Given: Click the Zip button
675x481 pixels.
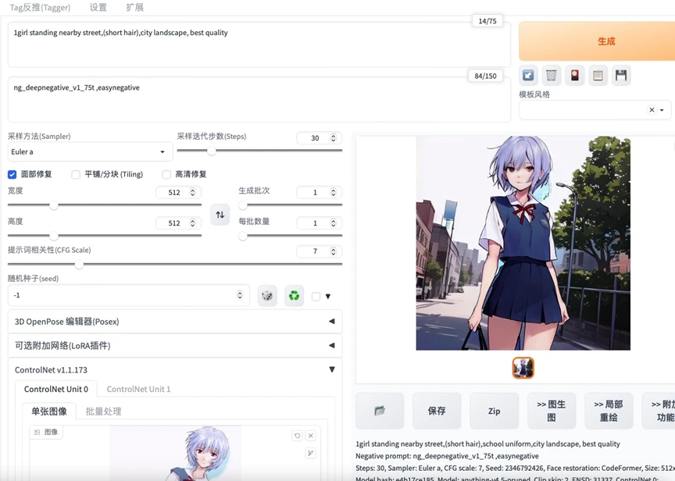Looking at the screenshot, I should coord(495,411).
